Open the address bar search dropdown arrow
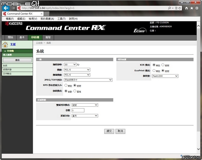Screen dimensions: 202x160 173,8
